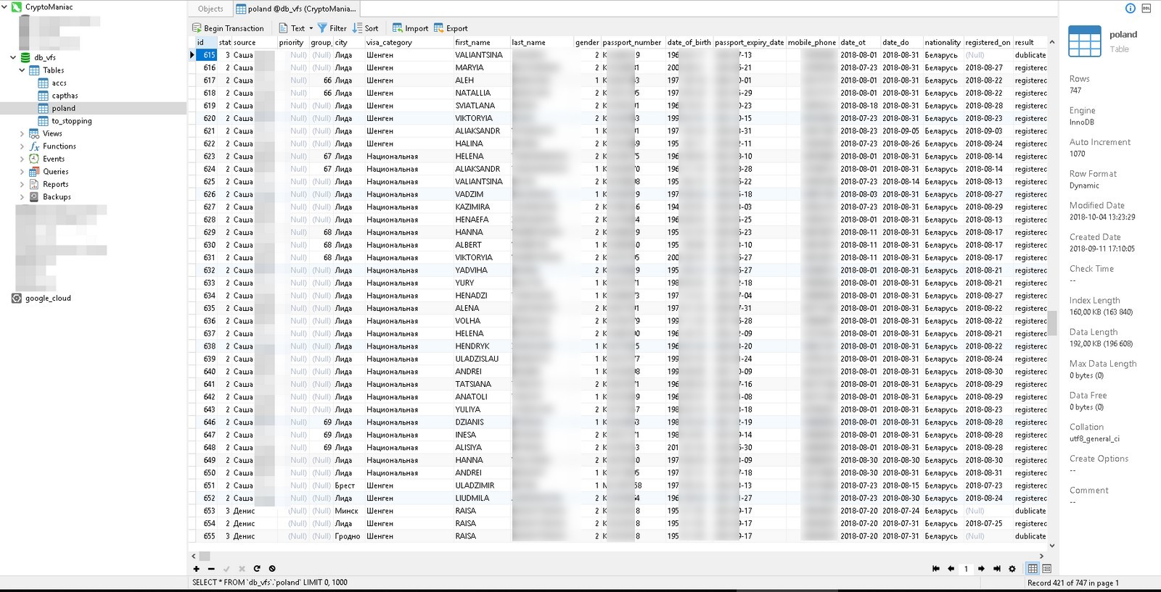
Task: Select the poland @db_vfs tab
Action: [296, 9]
